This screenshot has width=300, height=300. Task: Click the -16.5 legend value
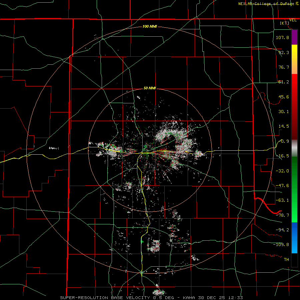pyautogui.click(x=282, y=156)
